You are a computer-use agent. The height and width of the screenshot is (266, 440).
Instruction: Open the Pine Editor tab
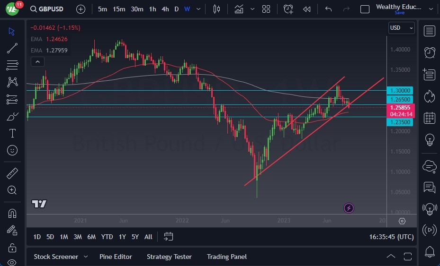click(x=116, y=257)
